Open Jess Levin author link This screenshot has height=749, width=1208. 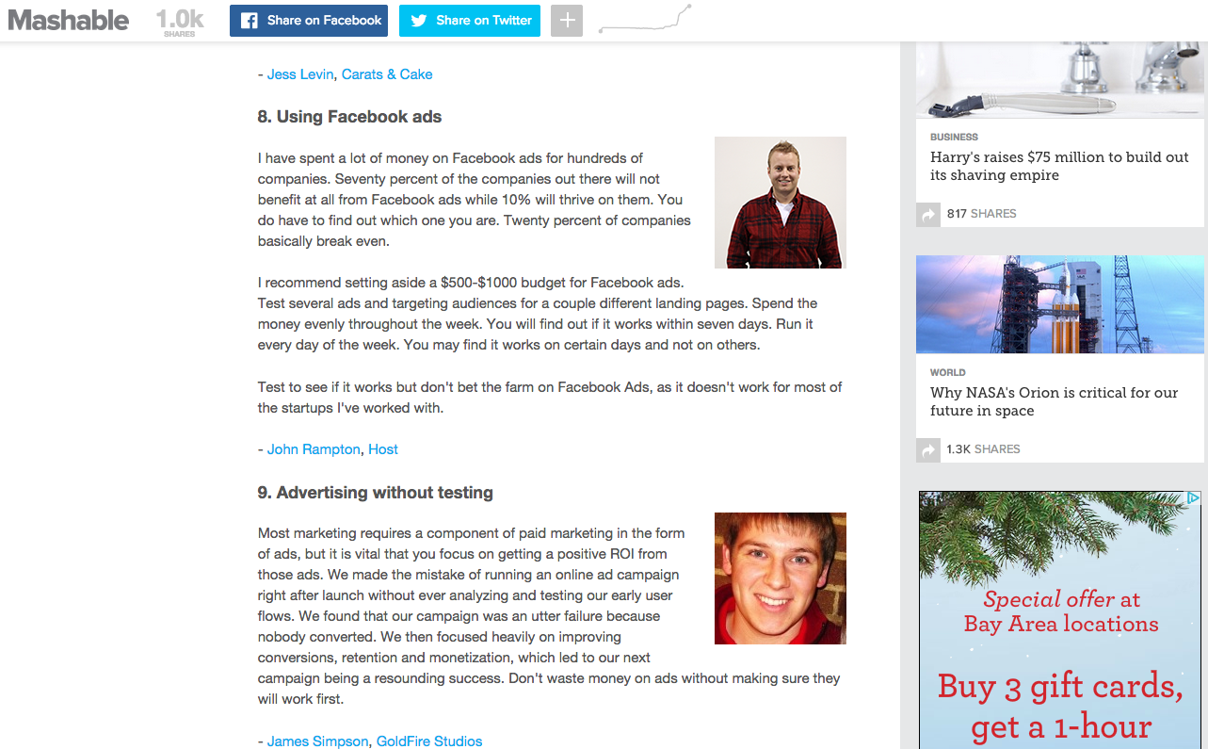300,74
